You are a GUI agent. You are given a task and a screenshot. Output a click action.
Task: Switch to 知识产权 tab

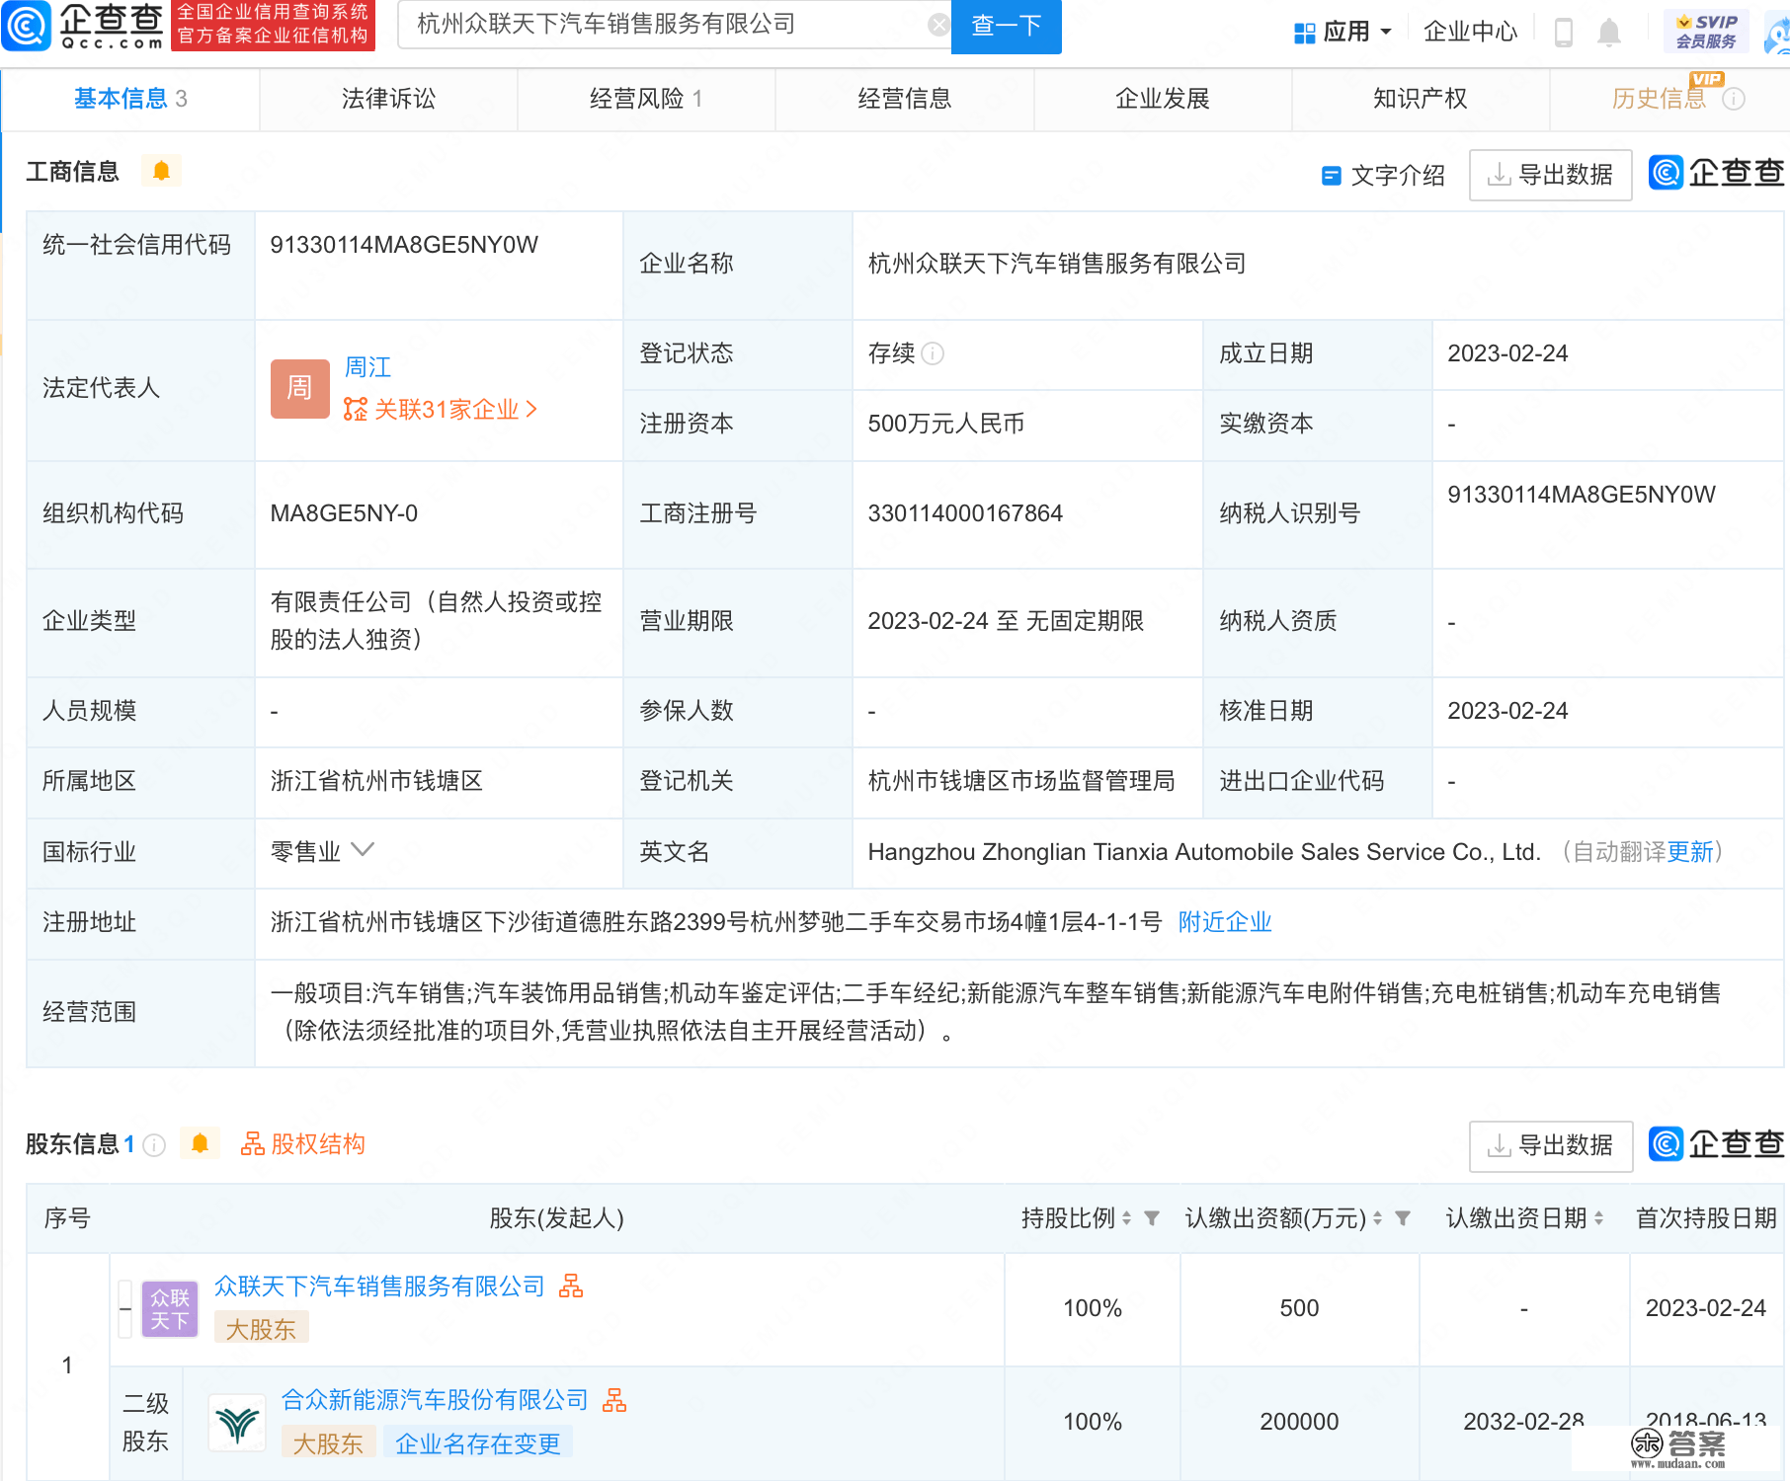pyautogui.click(x=1421, y=99)
